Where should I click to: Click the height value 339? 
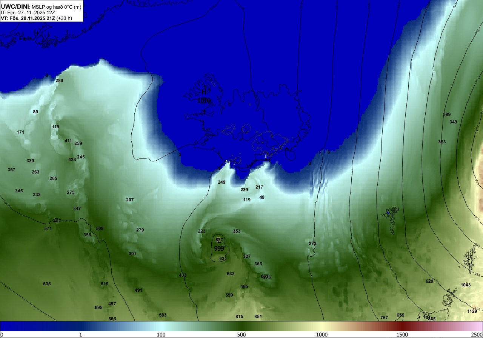[x=30, y=161]
